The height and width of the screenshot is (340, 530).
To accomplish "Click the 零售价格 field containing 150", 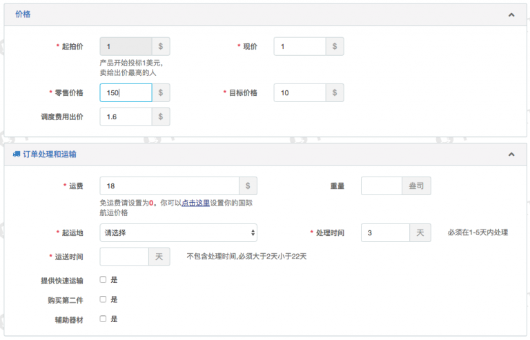I will (126, 93).
